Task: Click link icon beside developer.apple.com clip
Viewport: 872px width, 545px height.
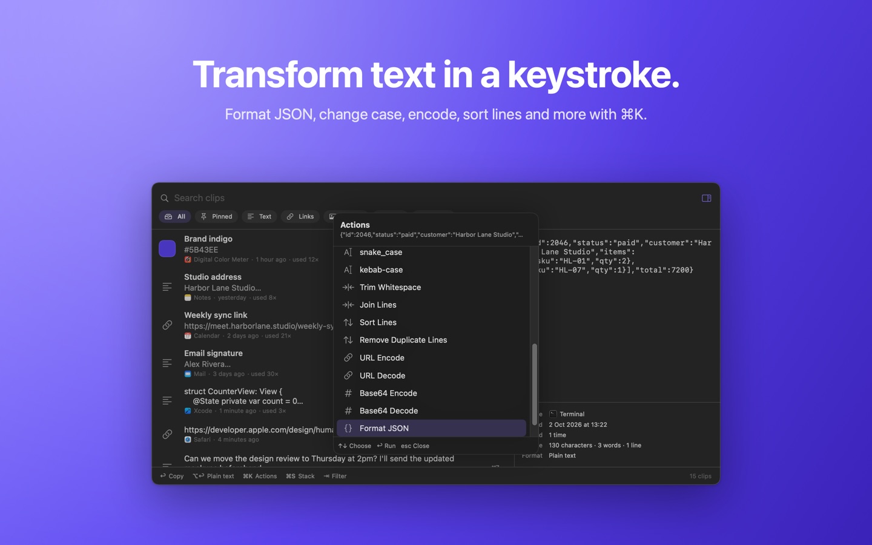Action: coord(167,434)
